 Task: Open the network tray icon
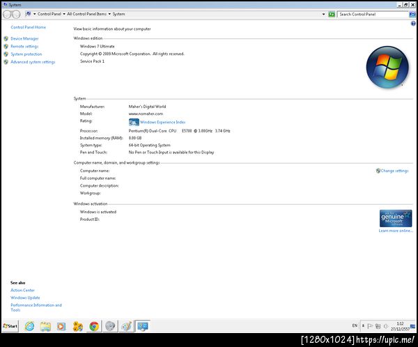[x=378, y=326]
